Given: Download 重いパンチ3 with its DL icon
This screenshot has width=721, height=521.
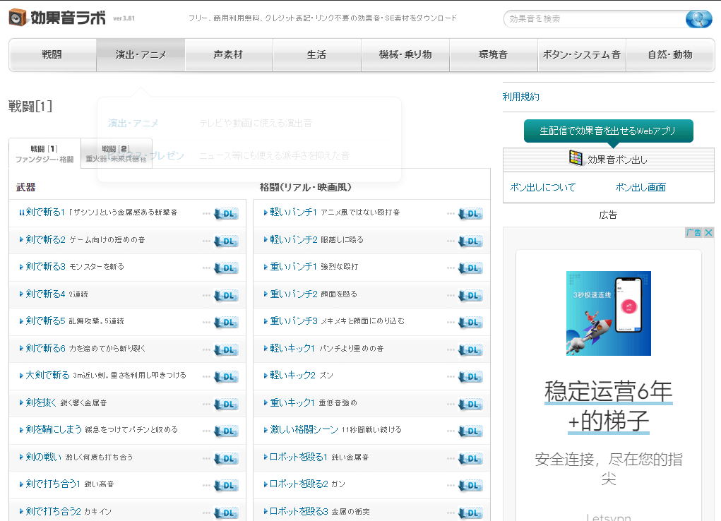Looking at the screenshot, I should coord(470,323).
